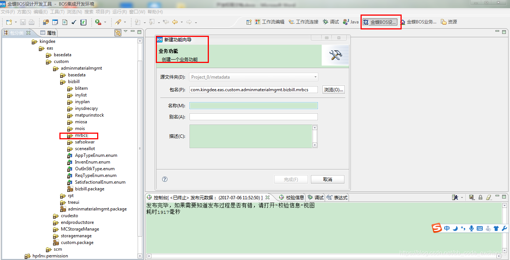This screenshot has width=510, height=260.
Task: Open back navigation history dropdown arrow
Action: [182, 22]
